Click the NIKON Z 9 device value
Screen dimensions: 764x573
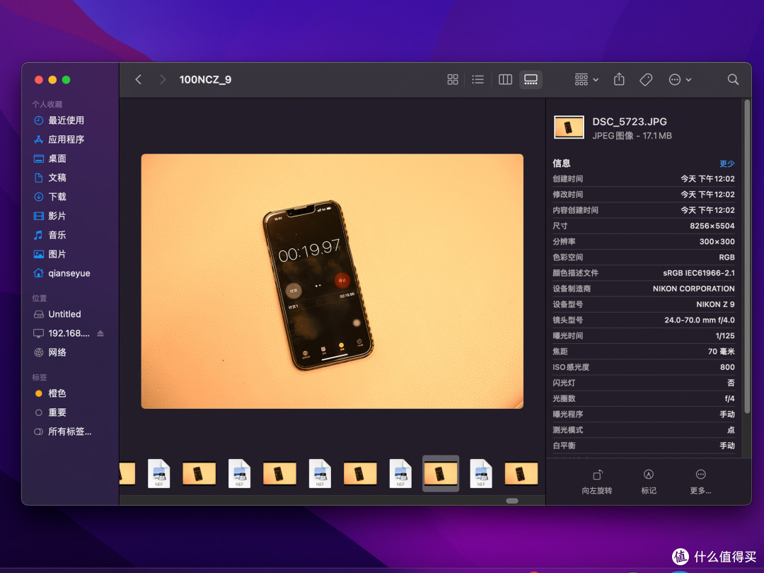715,304
